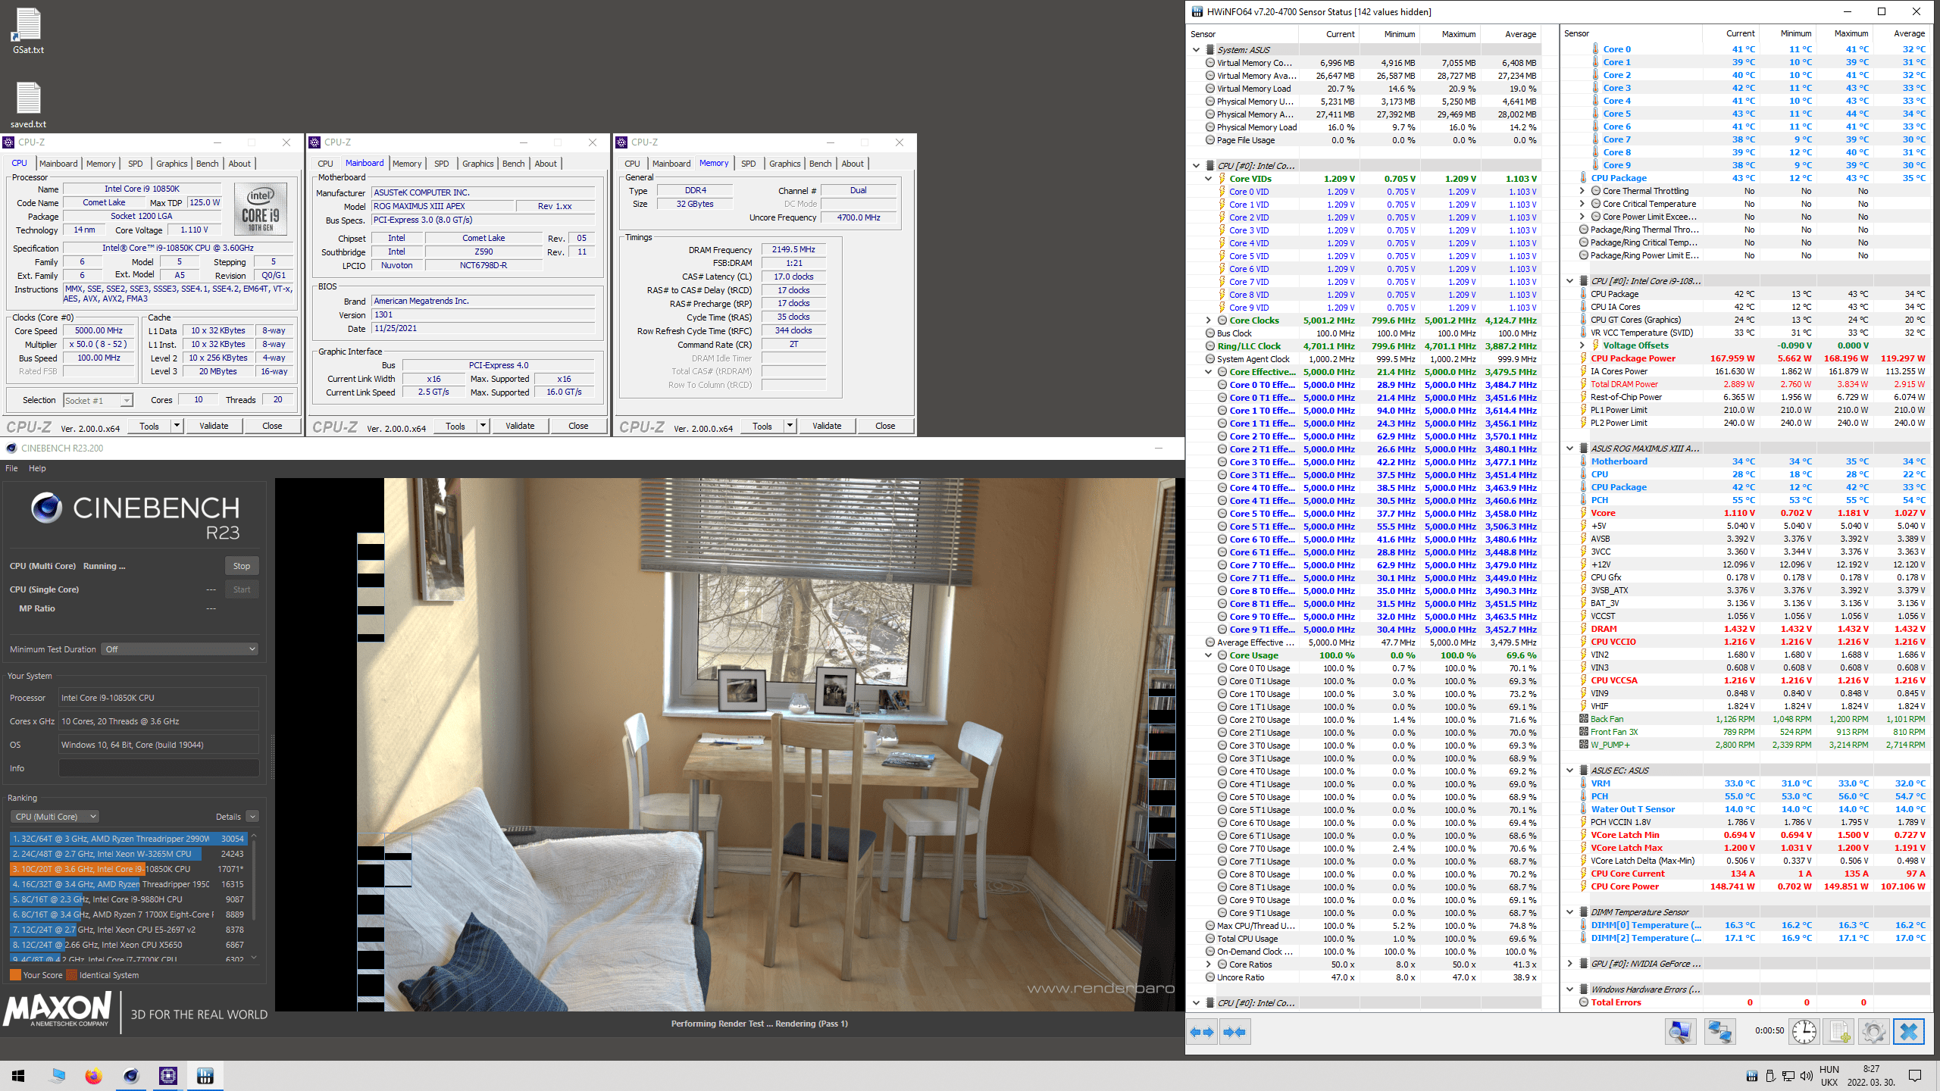Click HWiNFO collapse sensor columns arrows button
The image size is (1940, 1091).
(x=1234, y=1032)
